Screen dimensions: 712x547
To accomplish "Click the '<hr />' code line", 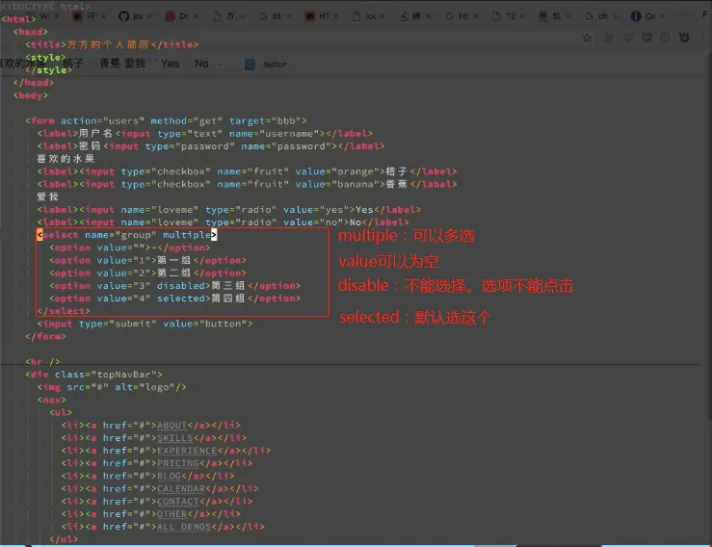I will click(42, 362).
